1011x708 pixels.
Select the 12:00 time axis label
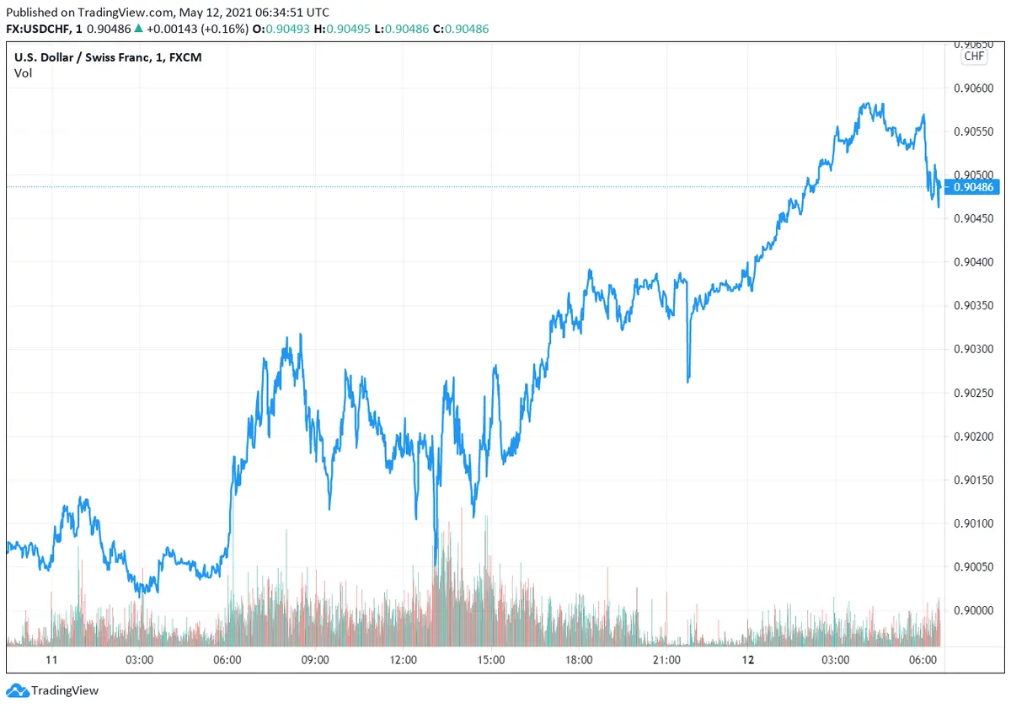pyautogui.click(x=404, y=660)
